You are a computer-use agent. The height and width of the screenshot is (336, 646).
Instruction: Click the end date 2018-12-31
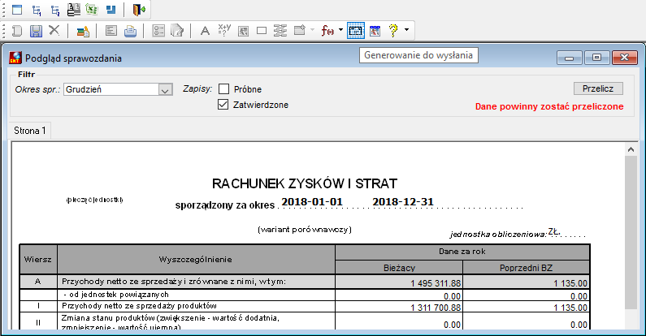403,202
